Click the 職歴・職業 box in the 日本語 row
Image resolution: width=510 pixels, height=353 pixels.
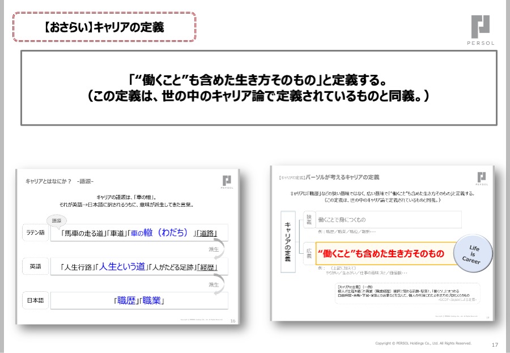(x=138, y=300)
